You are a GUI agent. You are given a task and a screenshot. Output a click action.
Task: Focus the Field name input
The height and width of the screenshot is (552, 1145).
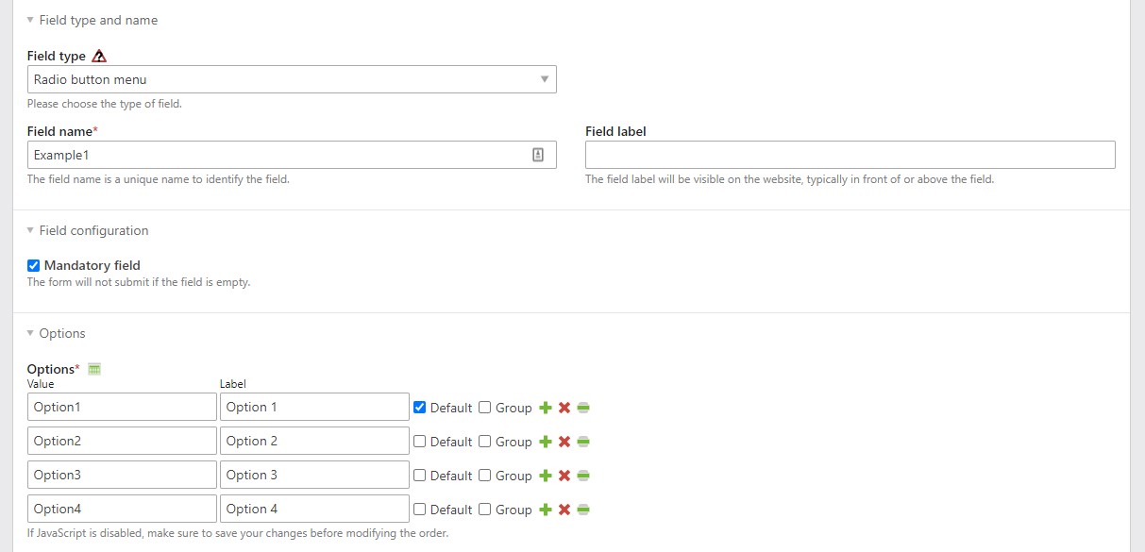point(292,155)
